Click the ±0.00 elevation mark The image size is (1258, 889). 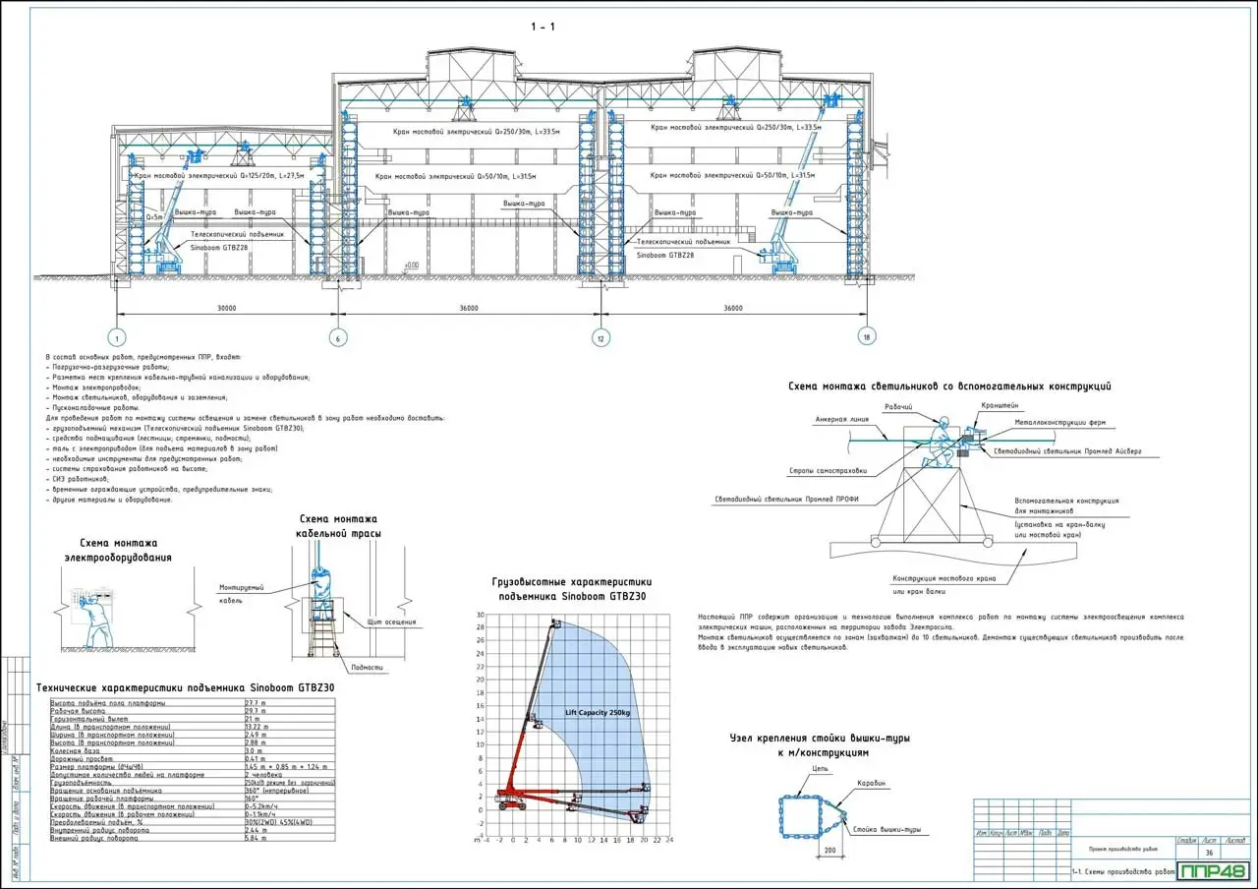click(x=411, y=266)
